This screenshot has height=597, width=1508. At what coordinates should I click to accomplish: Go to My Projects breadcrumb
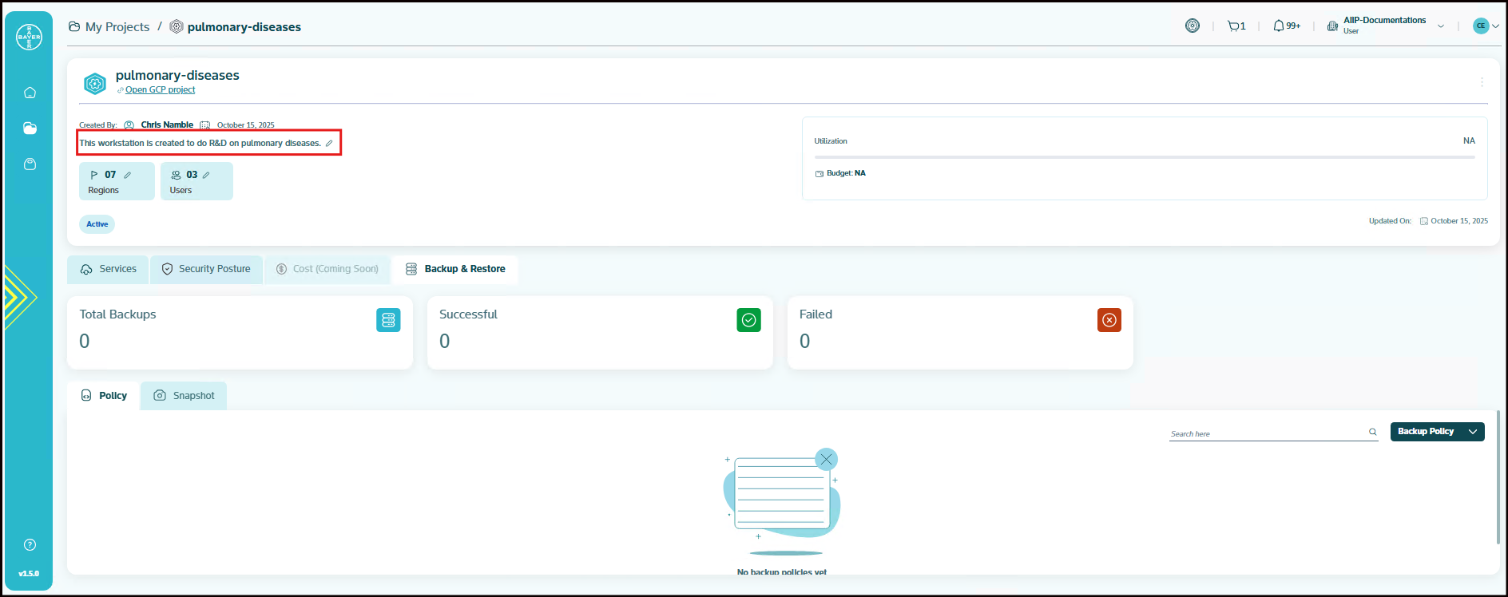click(117, 27)
